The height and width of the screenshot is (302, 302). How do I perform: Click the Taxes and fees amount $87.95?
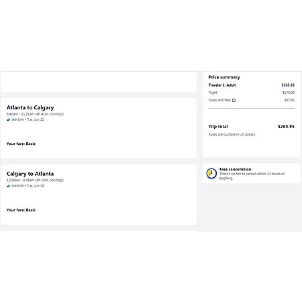(289, 100)
